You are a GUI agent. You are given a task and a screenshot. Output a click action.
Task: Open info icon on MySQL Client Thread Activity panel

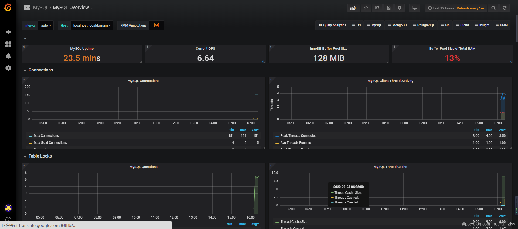271,79
